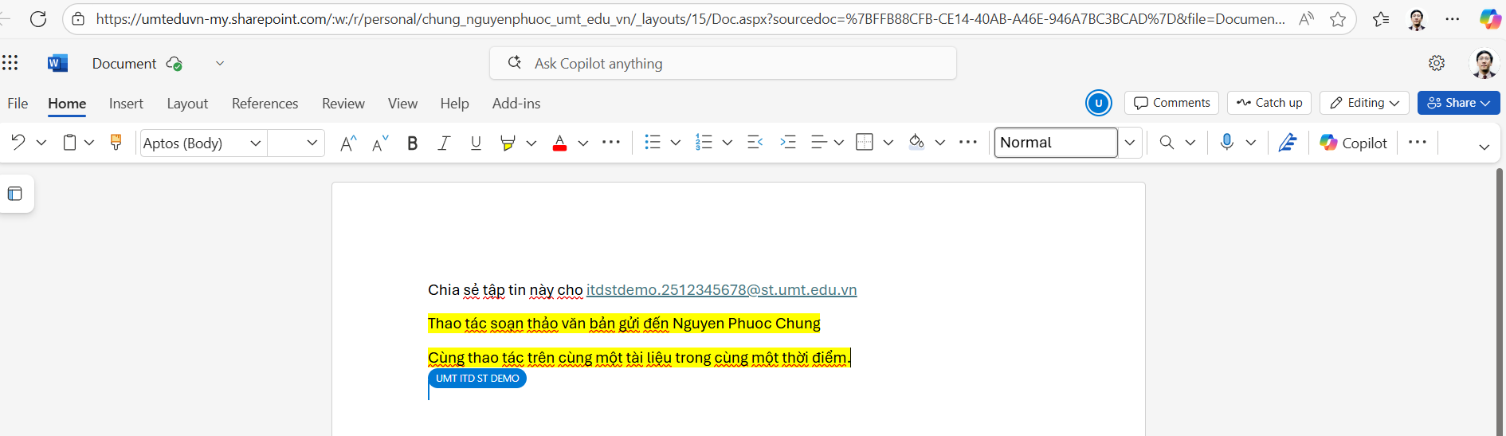
Task: Switch to the Insert tab
Action: [x=126, y=104]
